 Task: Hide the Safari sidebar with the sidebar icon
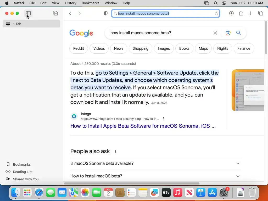(x=28, y=13)
